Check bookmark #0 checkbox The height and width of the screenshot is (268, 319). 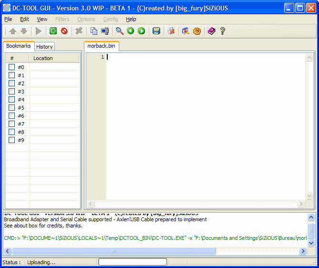pyautogui.click(x=11, y=67)
